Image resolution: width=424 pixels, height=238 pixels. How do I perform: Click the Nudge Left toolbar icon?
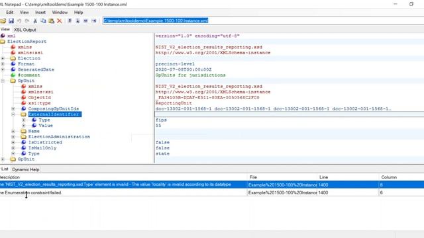pyautogui.click(x=85, y=20)
